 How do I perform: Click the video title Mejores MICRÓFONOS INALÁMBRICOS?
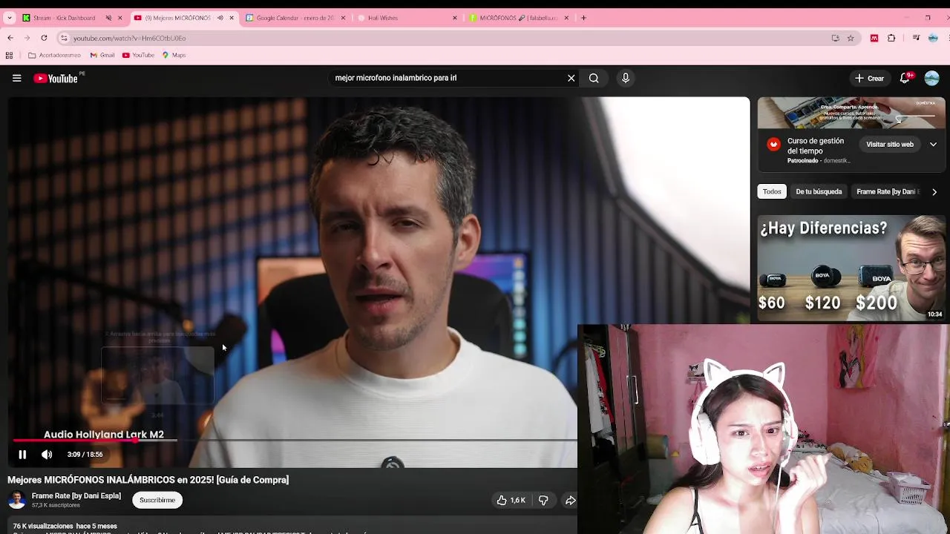[x=148, y=481]
